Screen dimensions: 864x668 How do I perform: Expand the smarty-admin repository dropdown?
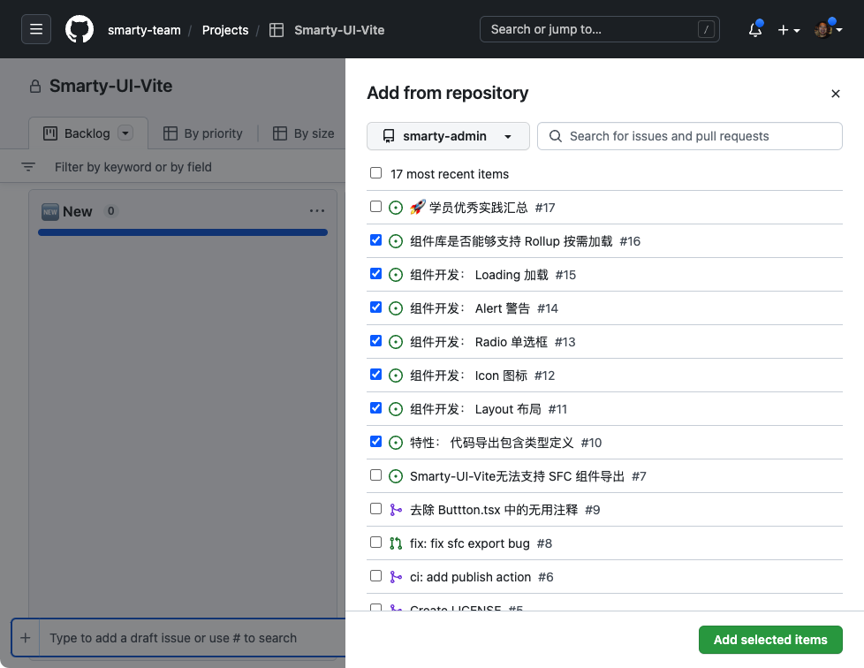[x=448, y=136]
